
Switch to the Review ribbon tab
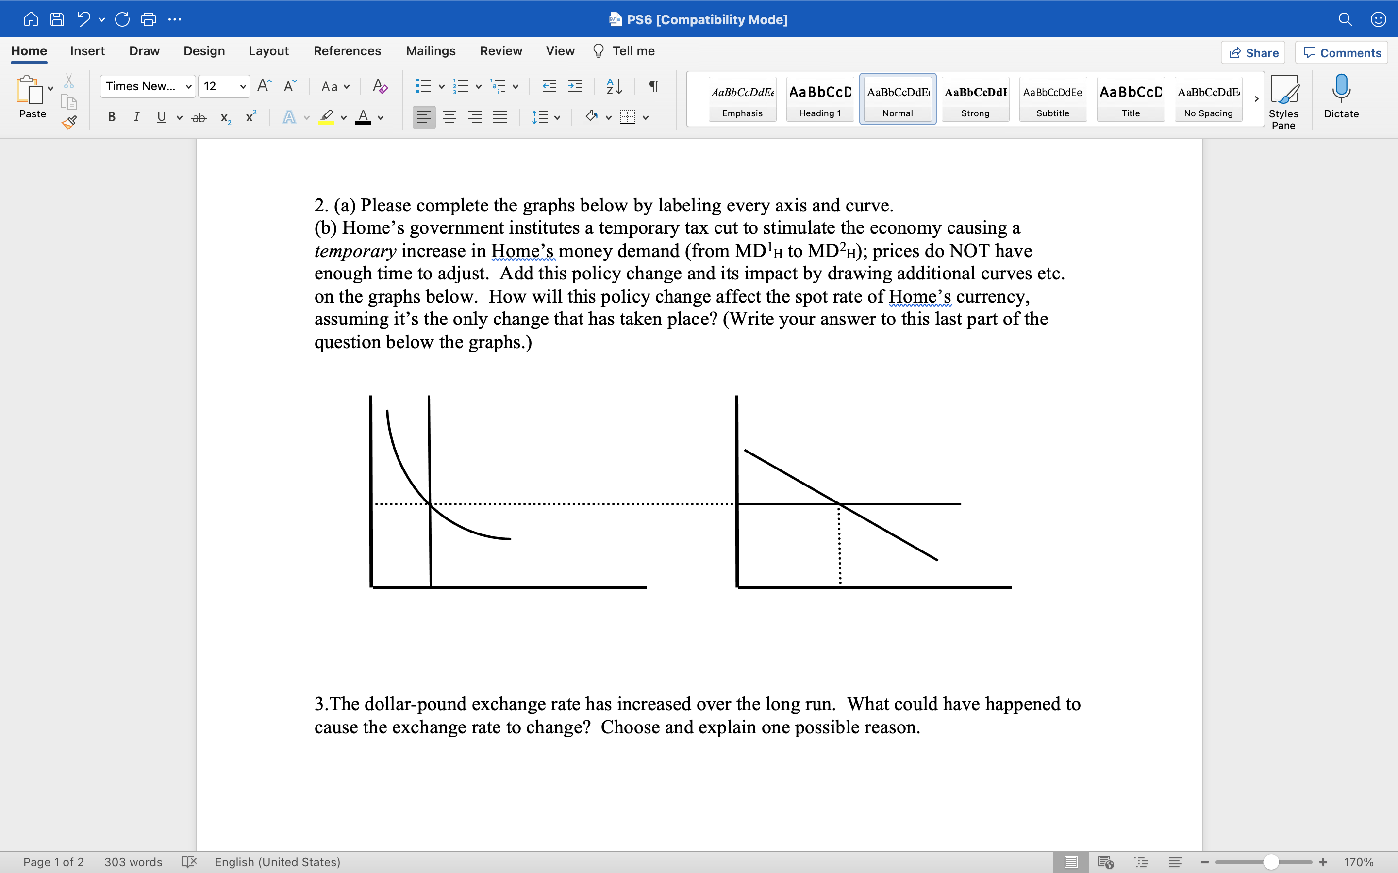[500, 51]
